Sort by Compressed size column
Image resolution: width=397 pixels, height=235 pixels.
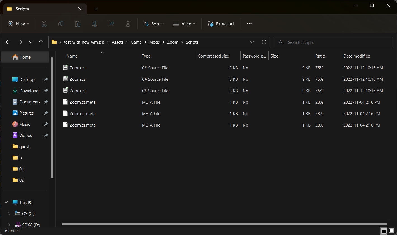tap(218, 56)
